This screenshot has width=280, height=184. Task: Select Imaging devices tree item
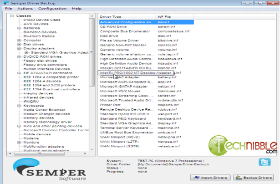pyautogui.click(x=38, y=93)
